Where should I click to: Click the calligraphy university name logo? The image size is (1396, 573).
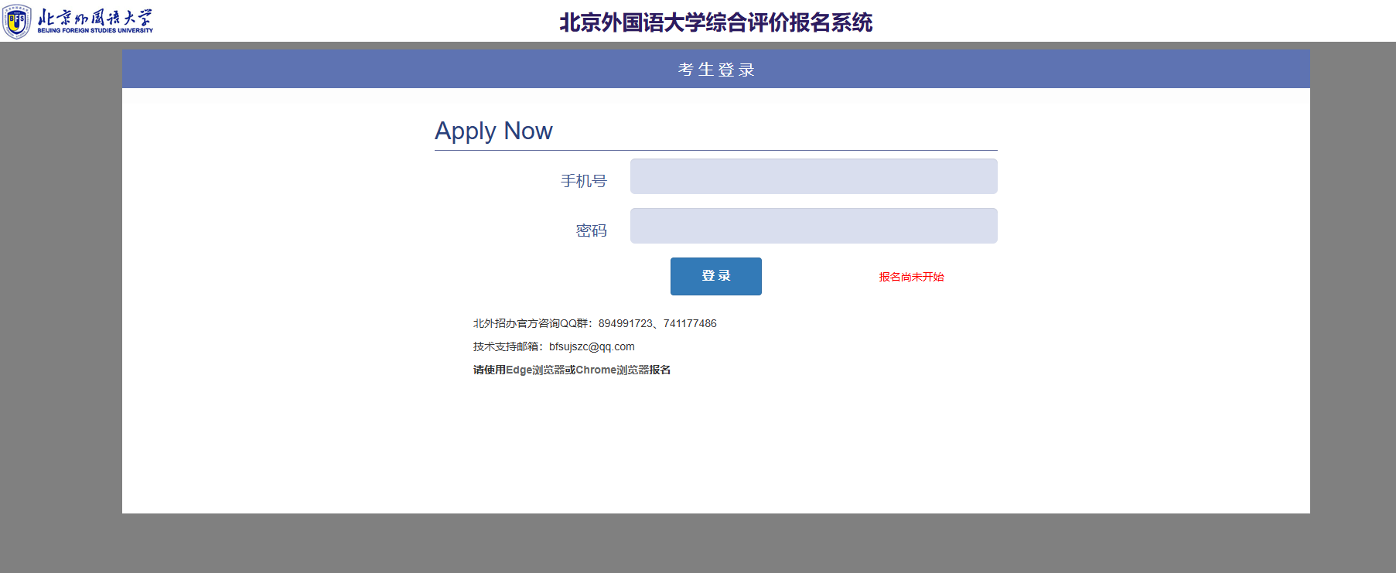click(x=94, y=17)
